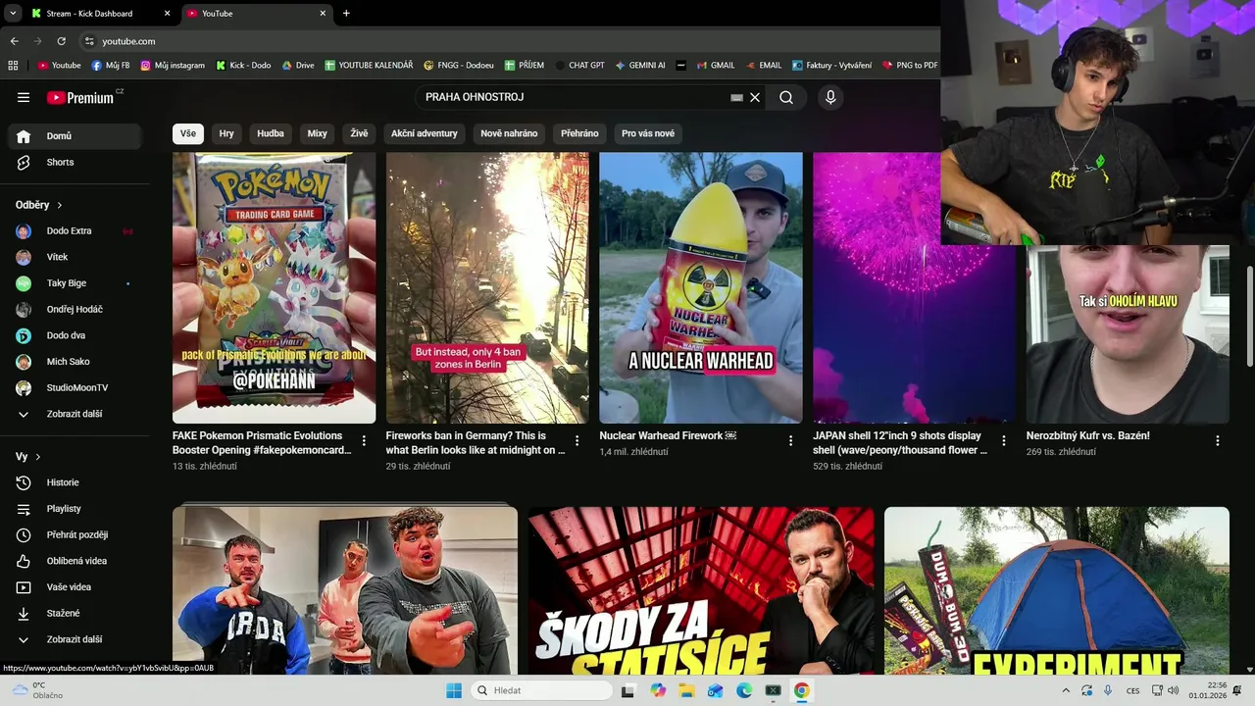
Task: Open the on-screen keyboard icon in search
Action: click(x=736, y=98)
